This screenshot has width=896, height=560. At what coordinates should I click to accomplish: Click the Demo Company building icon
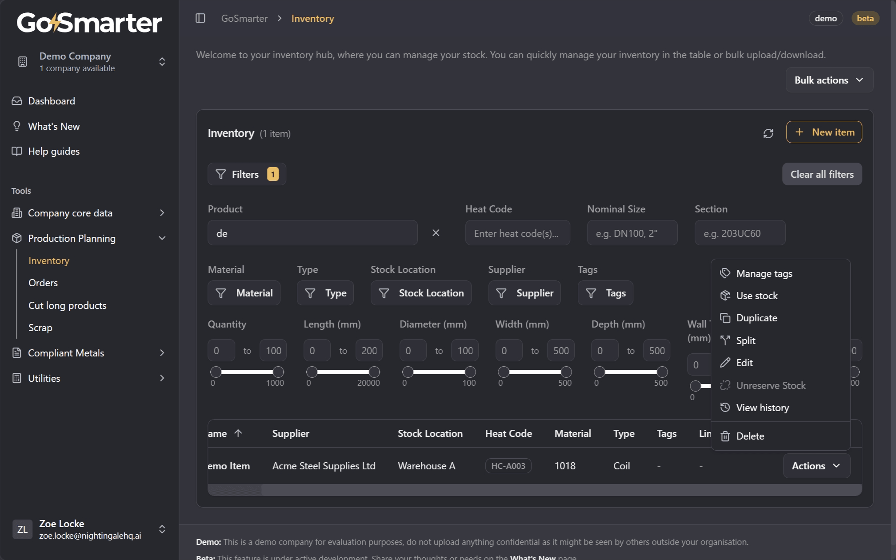pyautogui.click(x=23, y=62)
